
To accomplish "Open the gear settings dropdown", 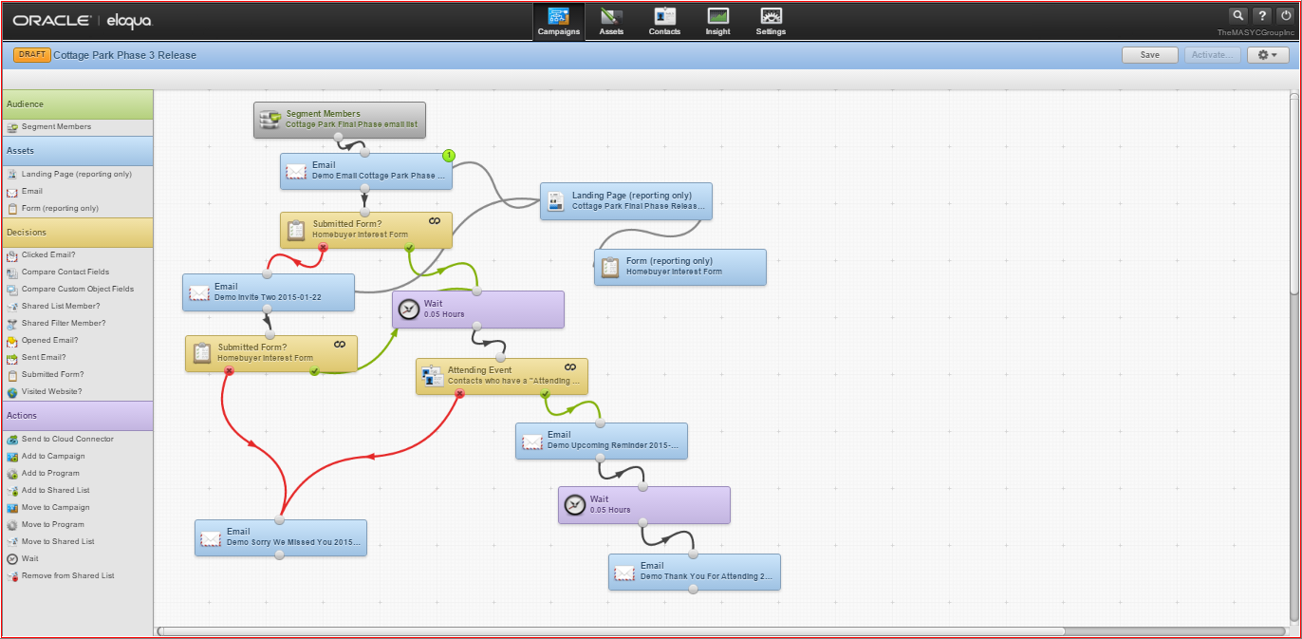I will 1267,55.
